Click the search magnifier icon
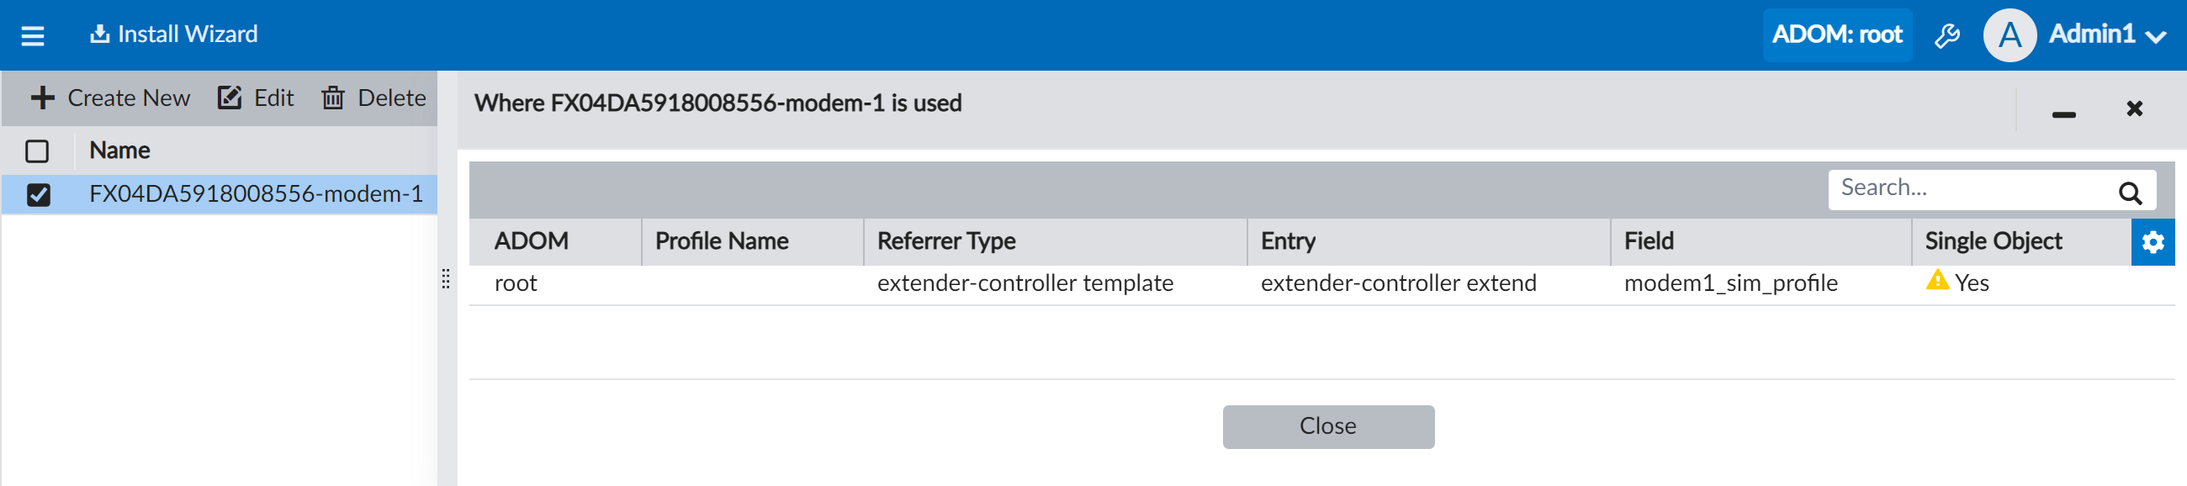 pos(2129,193)
